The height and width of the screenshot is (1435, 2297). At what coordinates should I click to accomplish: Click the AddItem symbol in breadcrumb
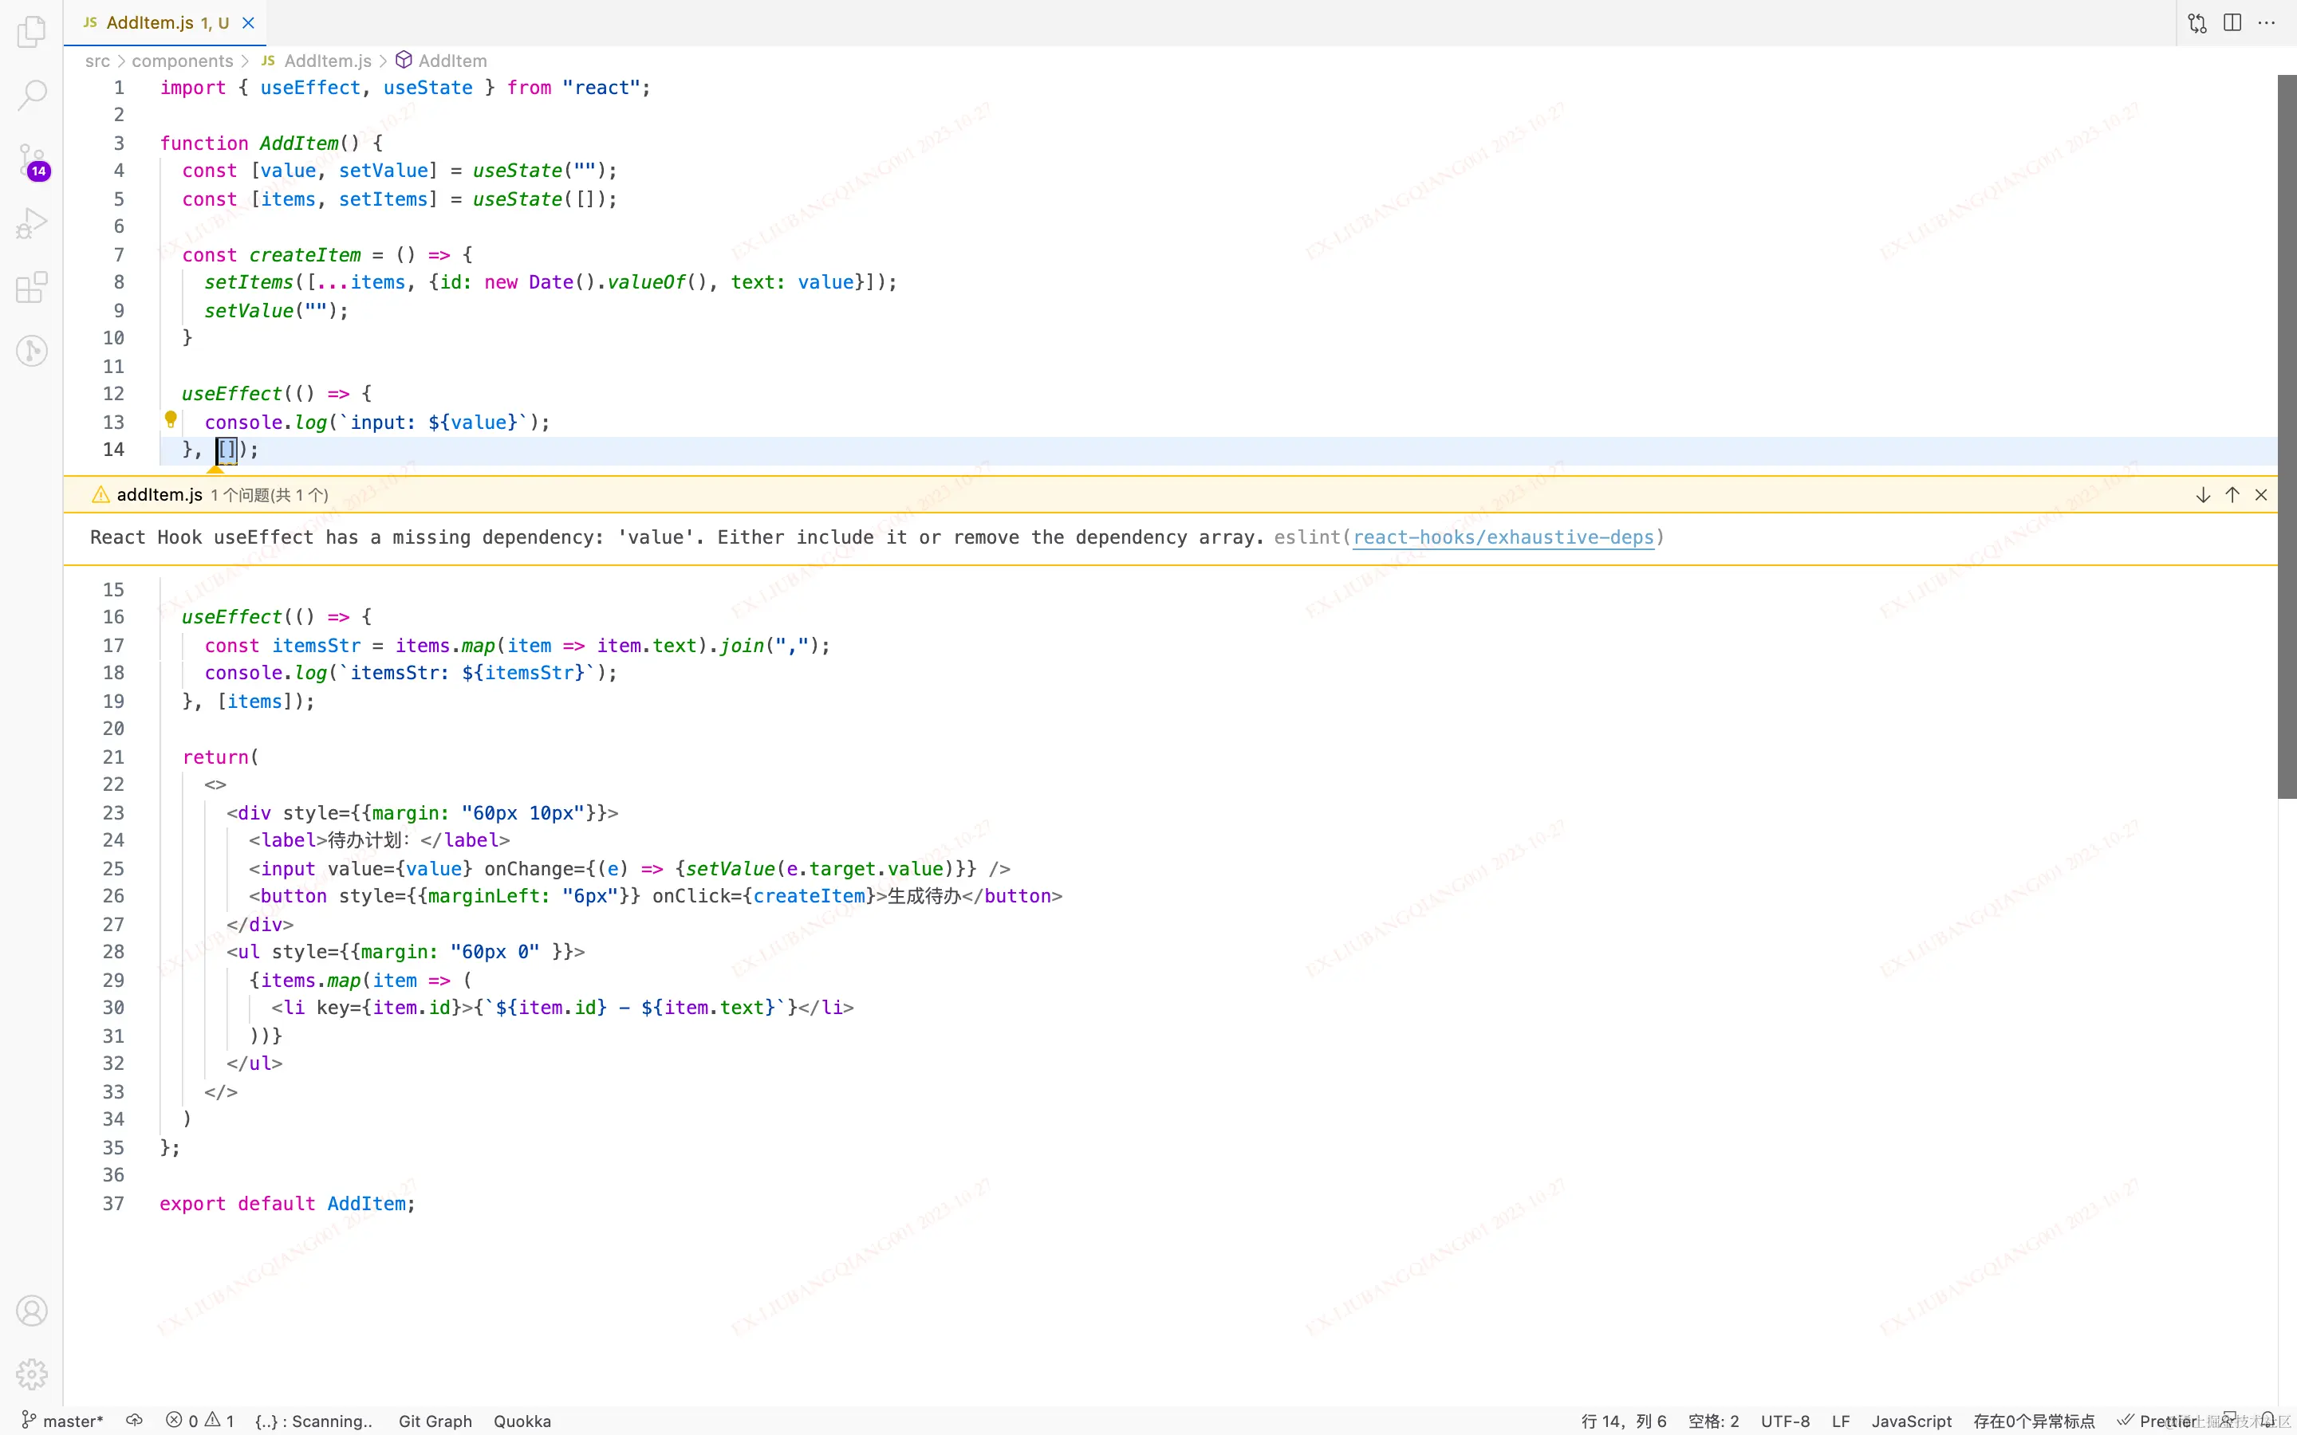pyautogui.click(x=451, y=61)
